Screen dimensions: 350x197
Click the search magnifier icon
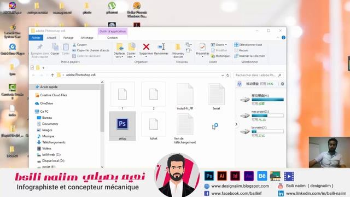click(279, 76)
